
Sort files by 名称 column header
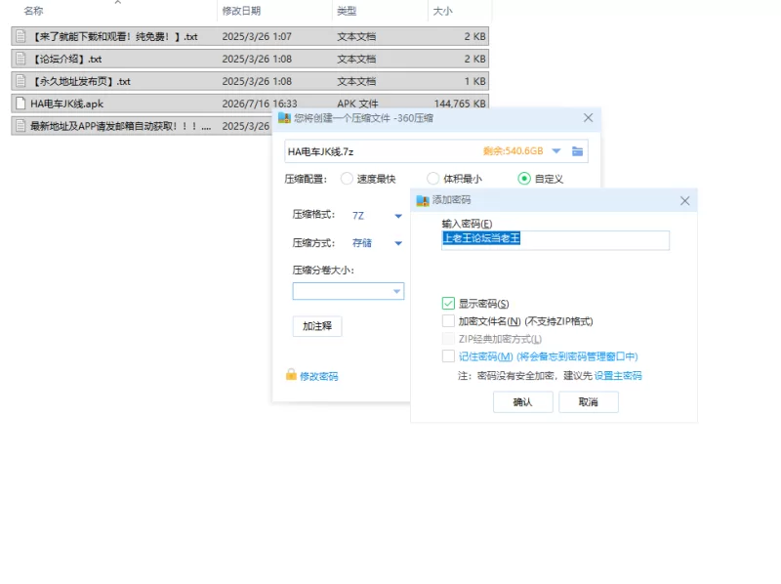33,11
